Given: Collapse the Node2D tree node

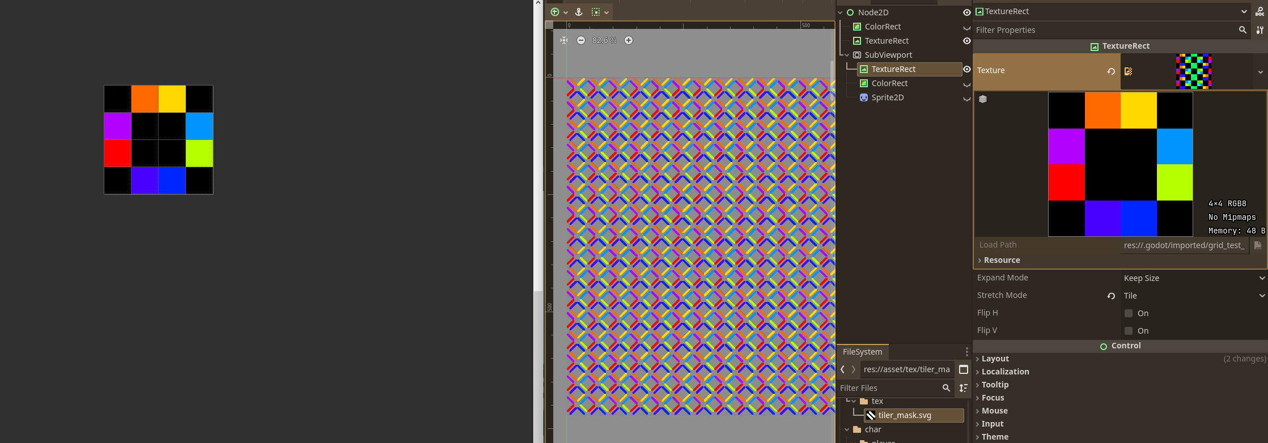Looking at the screenshot, I should click(841, 12).
